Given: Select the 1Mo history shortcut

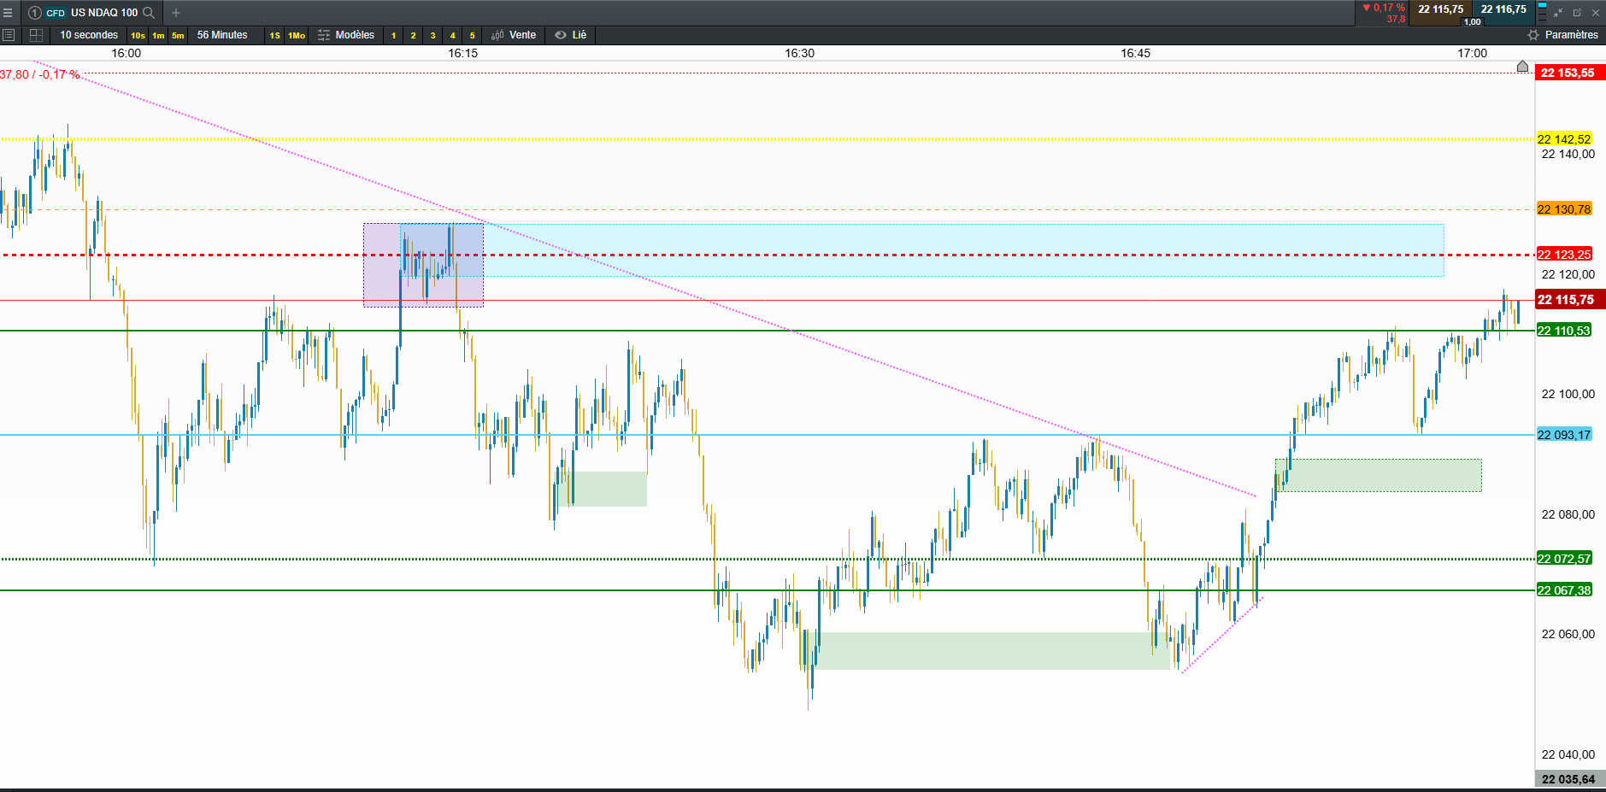Looking at the screenshot, I should point(297,35).
